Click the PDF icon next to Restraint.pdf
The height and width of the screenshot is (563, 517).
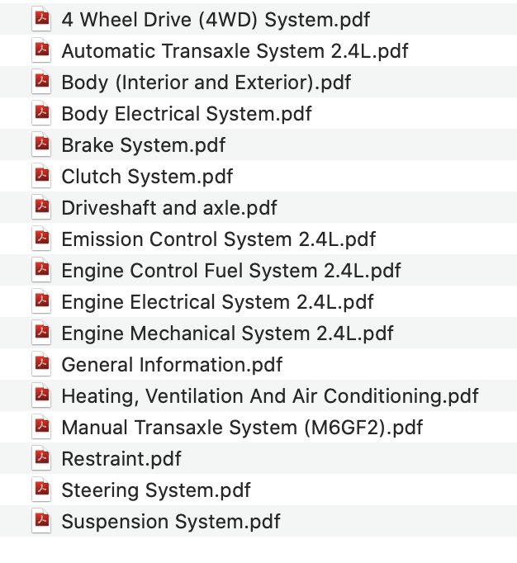[x=40, y=458]
